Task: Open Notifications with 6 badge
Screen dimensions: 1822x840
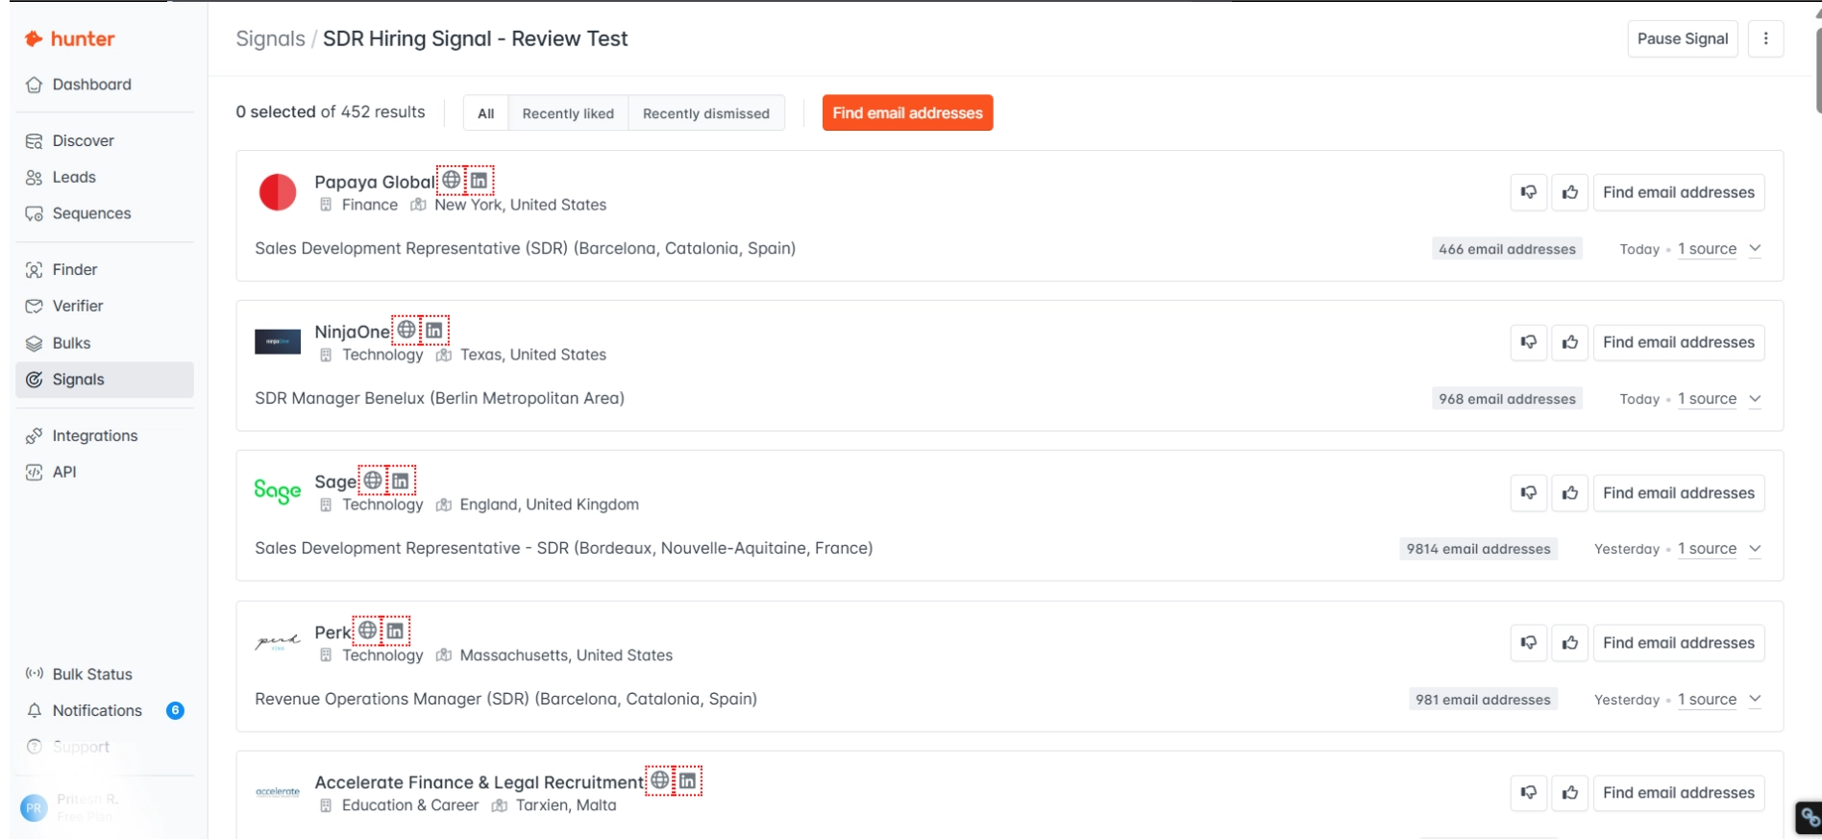Action: pos(105,710)
